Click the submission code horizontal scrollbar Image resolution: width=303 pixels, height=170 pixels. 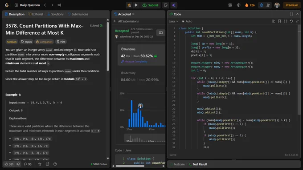[130, 166]
